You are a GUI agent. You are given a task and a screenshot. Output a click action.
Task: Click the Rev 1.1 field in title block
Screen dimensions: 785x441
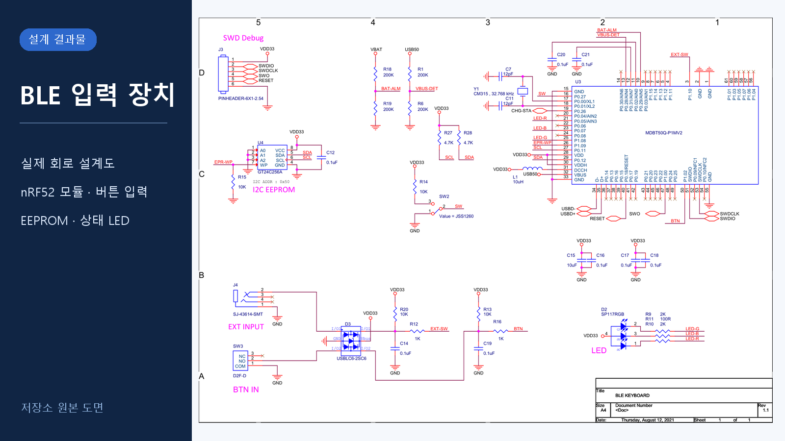(x=765, y=410)
